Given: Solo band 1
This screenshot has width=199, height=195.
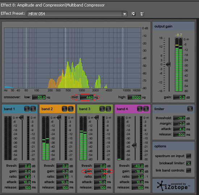Looking at the screenshot, I should click(27, 109).
